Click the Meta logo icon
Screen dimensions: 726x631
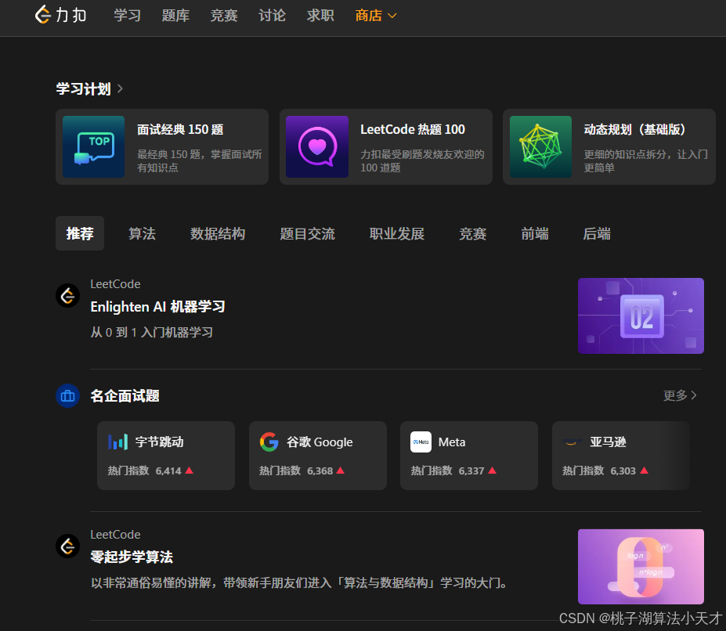point(421,442)
